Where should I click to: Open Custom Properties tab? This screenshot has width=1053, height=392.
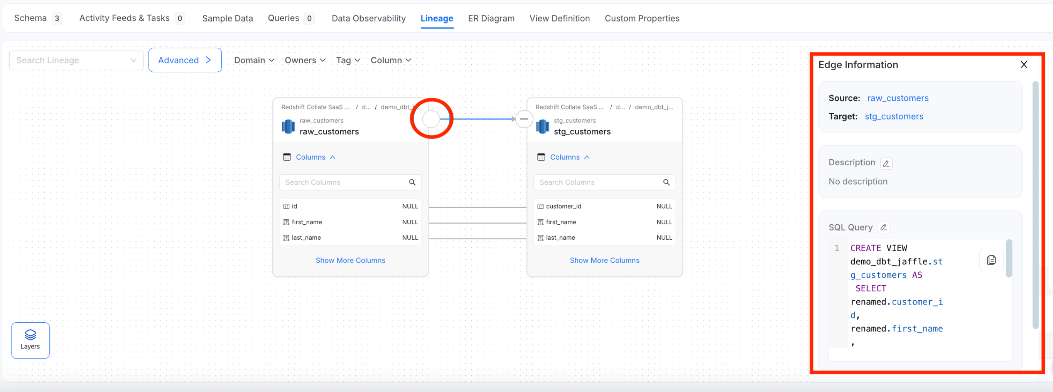[642, 19]
